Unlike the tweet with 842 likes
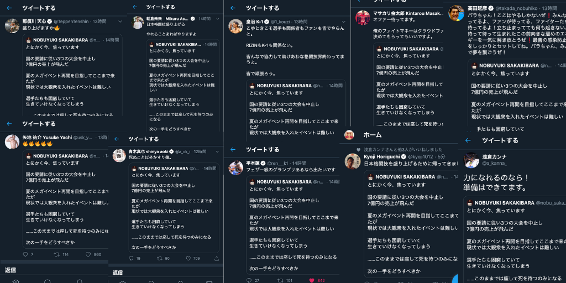Image resolution: width=566 pixels, height=283 pixels. pos(312,280)
